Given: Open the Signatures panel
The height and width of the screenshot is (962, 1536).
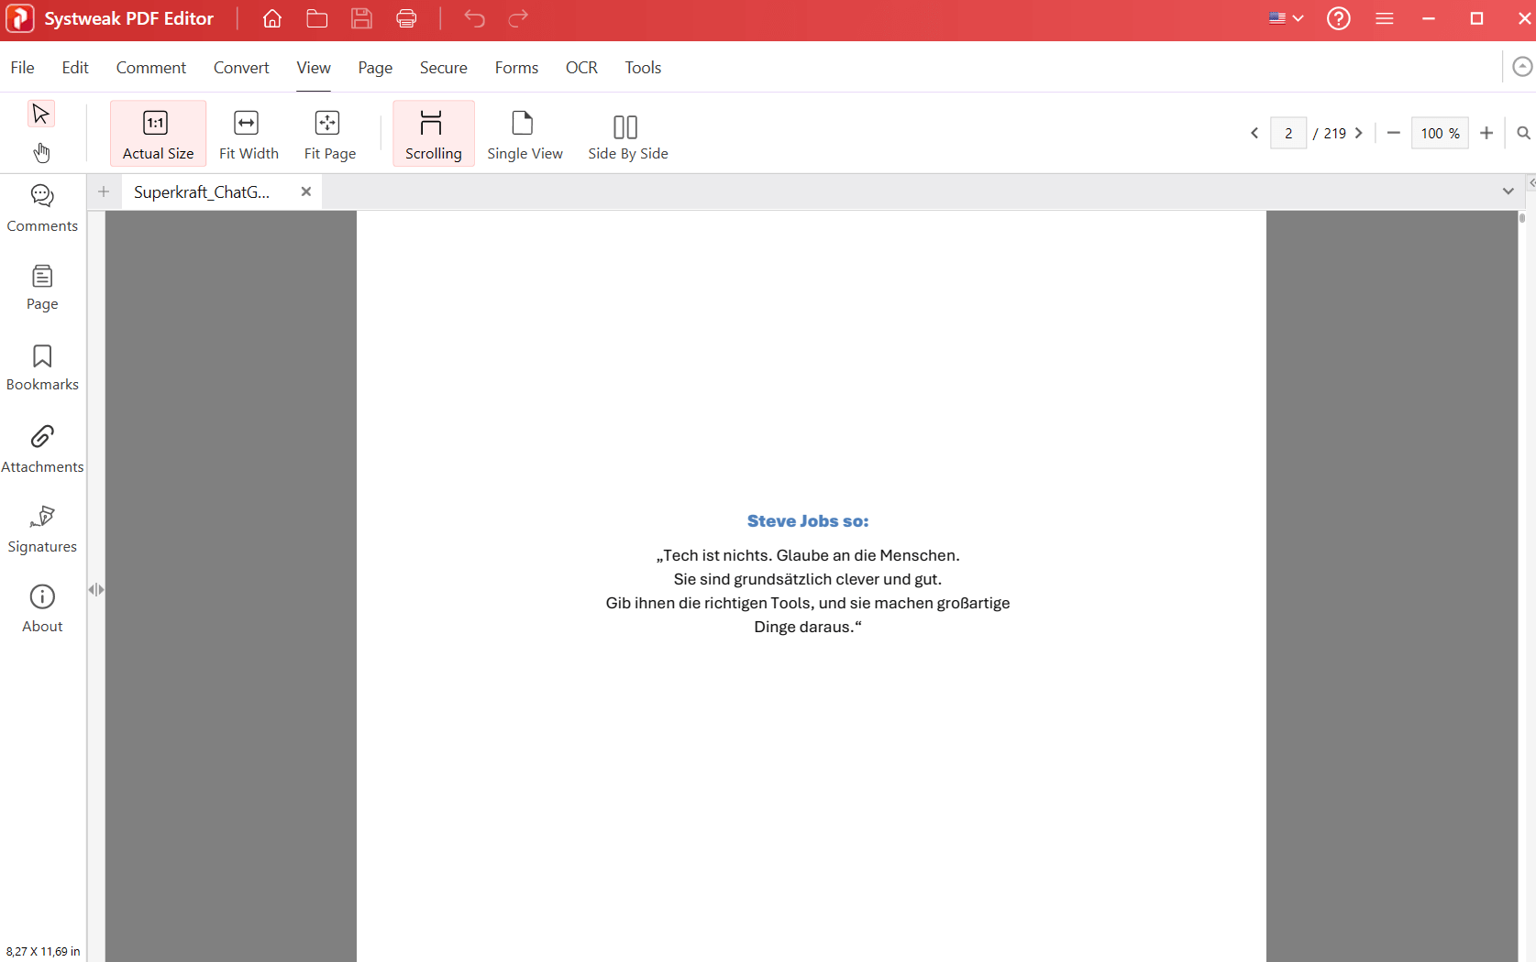Looking at the screenshot, I should pos(41,527).
